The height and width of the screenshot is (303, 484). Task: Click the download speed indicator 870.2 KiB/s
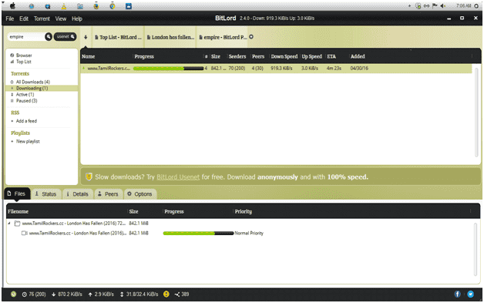(67, 295)
